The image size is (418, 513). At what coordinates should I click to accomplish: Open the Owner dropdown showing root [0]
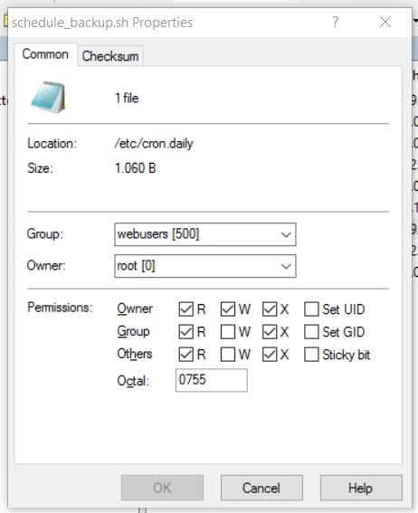[205, 266]
